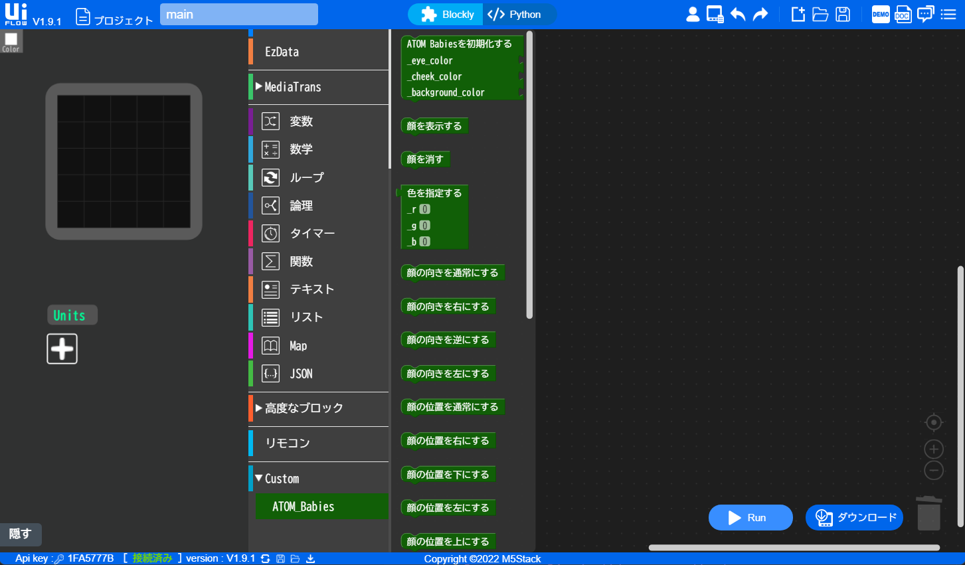Open the device file manager icon
The height and width of the screenshot is (565, 965).
715,14
